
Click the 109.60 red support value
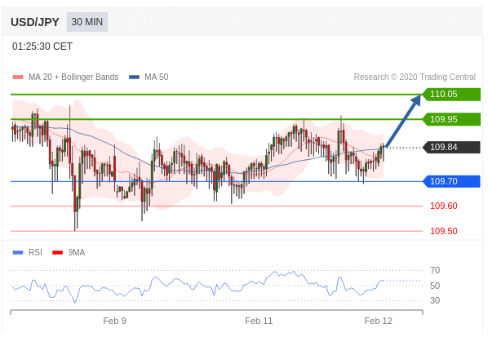(x=444, y=206)
